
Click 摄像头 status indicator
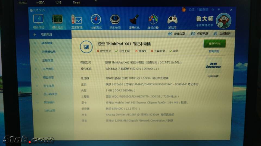click(141, 51)
